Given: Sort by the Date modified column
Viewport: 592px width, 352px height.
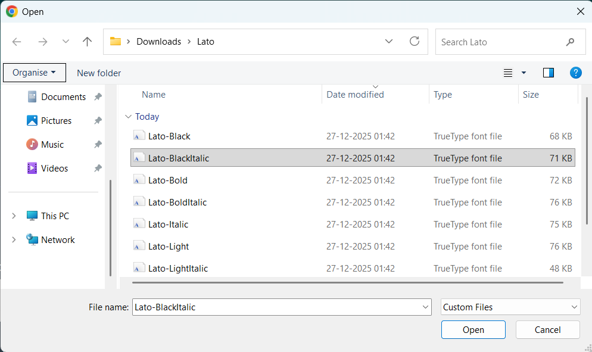Looking at the screenshot, I should 355,95.
